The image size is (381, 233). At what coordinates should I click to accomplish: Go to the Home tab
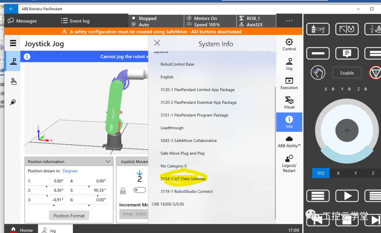(22, 230)
